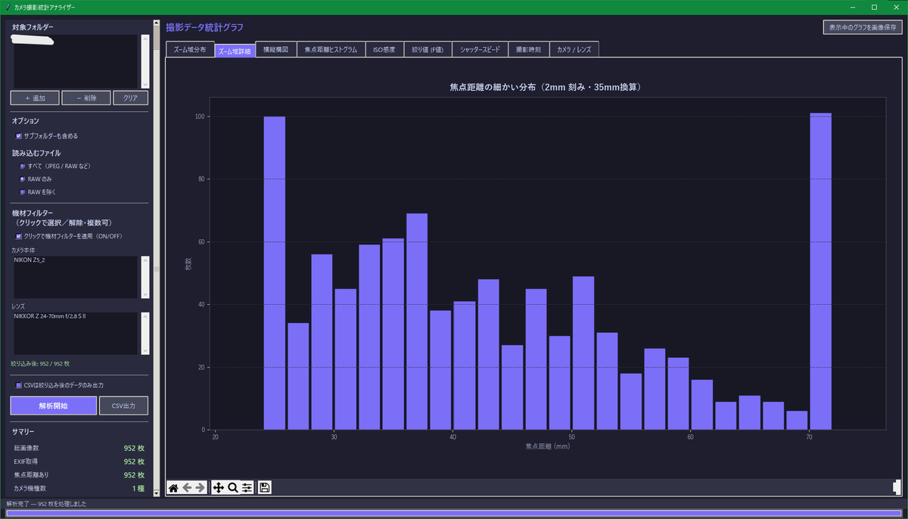Save figure using floppy disk icon
This screenshot has height=519, width=908.
click(x=265, y=488)
